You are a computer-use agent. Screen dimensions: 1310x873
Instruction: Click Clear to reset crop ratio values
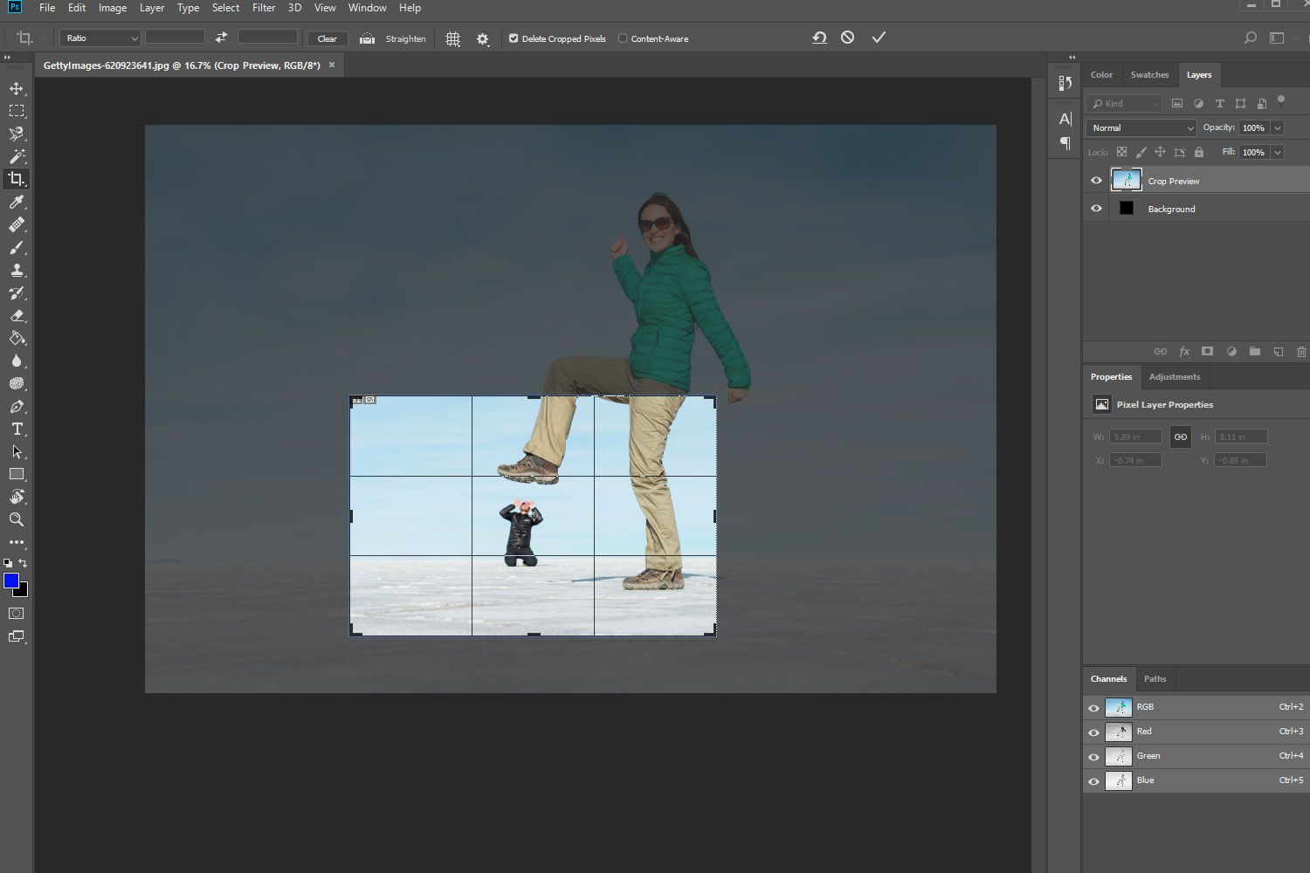(327, 38)
